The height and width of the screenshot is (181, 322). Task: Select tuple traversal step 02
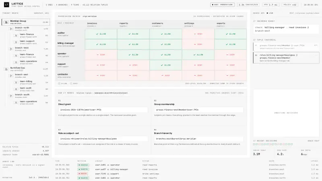pos(286,58)
